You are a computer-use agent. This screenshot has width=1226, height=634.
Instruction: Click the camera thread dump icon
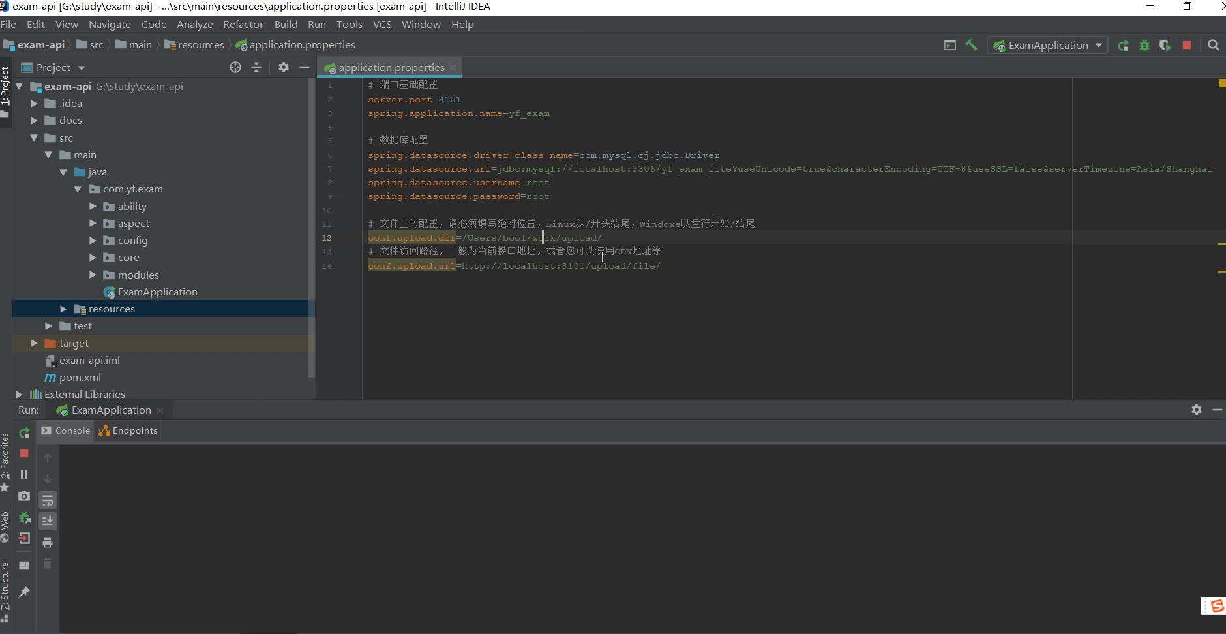click(x=24, y=496)
